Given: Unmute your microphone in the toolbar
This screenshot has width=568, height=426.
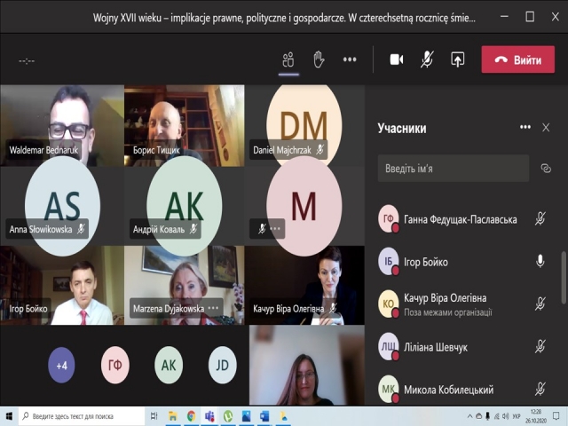Looking at the screenshot, I should [x=427, y=59].
